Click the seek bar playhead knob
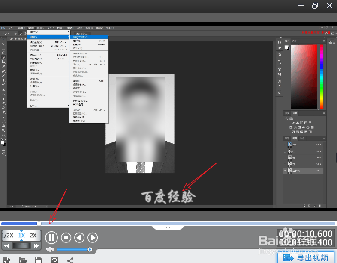 pyautogui.click(x=39, y=224)
